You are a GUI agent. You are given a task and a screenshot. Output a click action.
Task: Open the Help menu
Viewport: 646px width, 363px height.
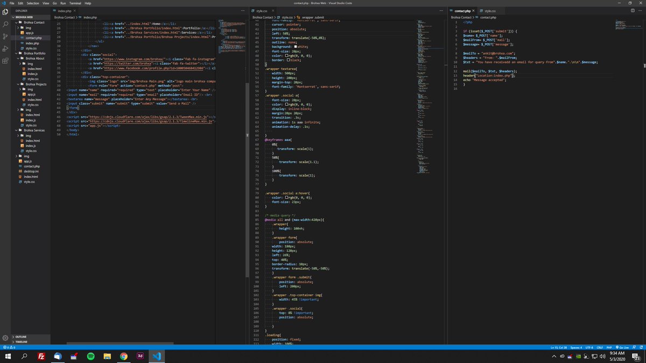tap(88, 3)
